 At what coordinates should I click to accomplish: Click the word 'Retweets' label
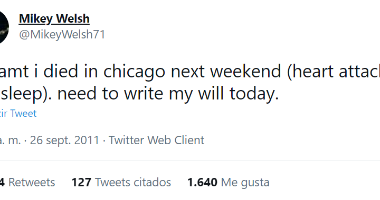tap(32, 182)
